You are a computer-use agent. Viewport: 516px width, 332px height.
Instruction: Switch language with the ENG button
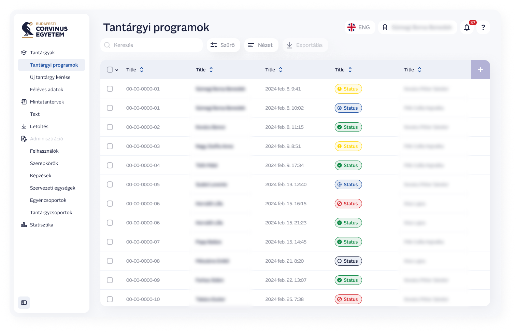(x=359, y=28)
